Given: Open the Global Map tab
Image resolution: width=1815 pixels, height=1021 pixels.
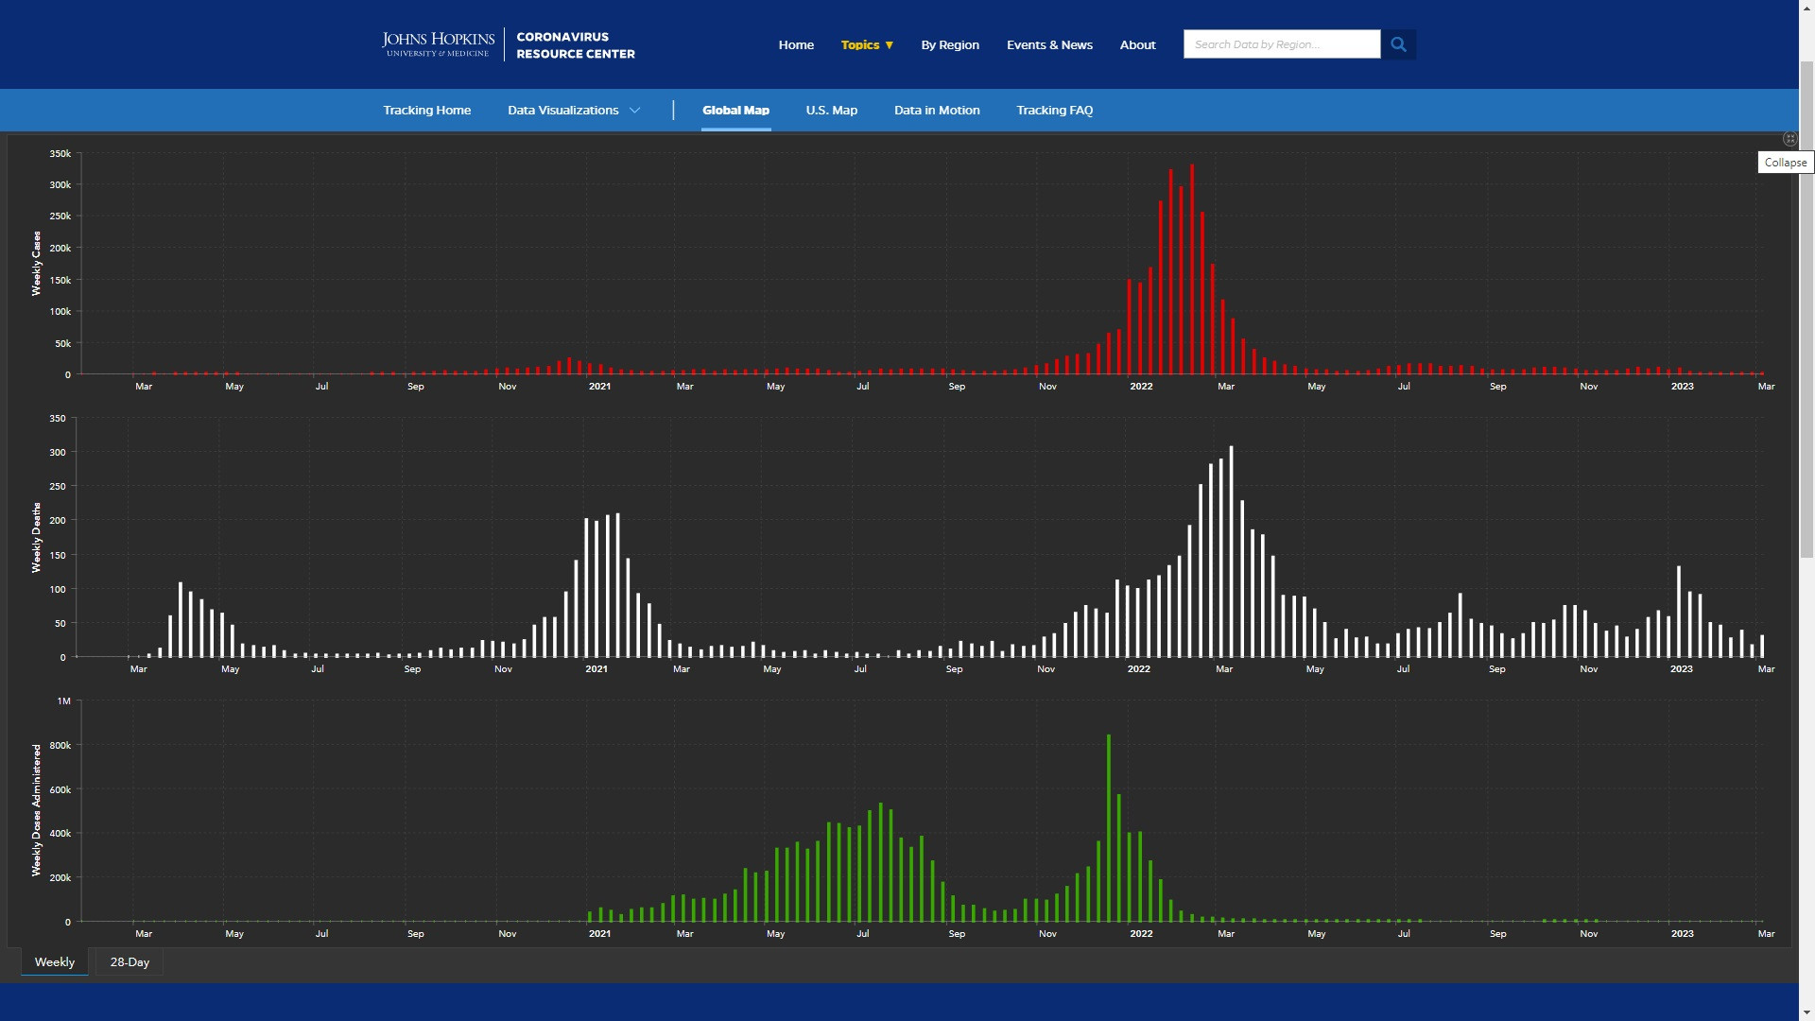Looking at the screenshot, I should point(735,111).
